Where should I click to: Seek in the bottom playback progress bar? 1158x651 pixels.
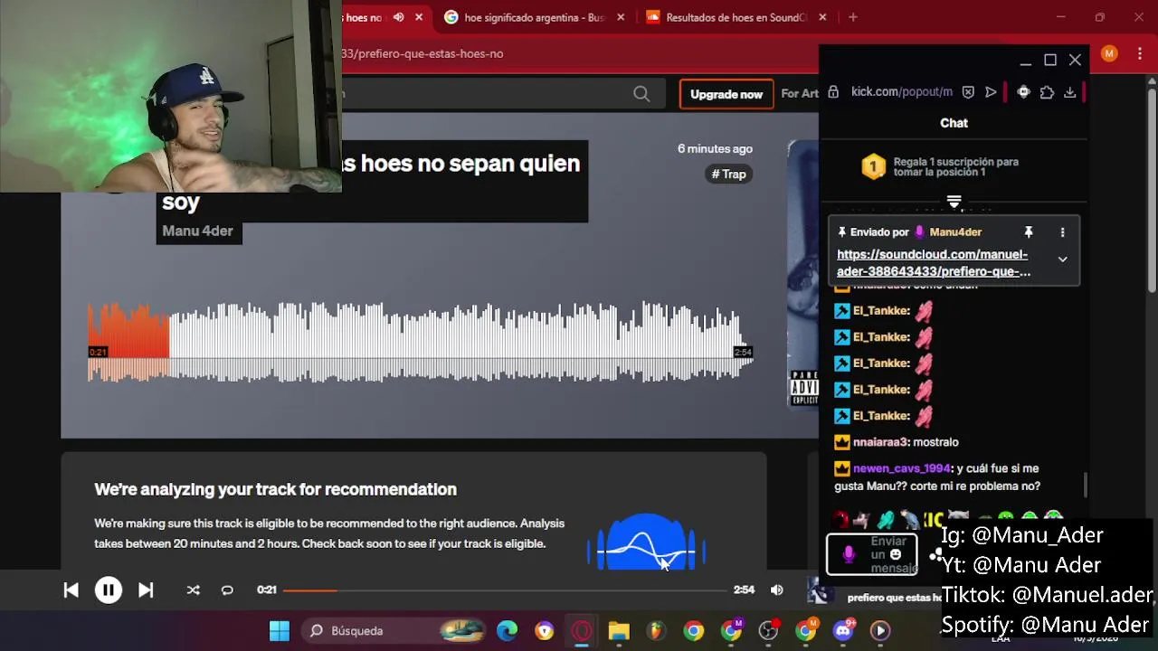point(505,590)
